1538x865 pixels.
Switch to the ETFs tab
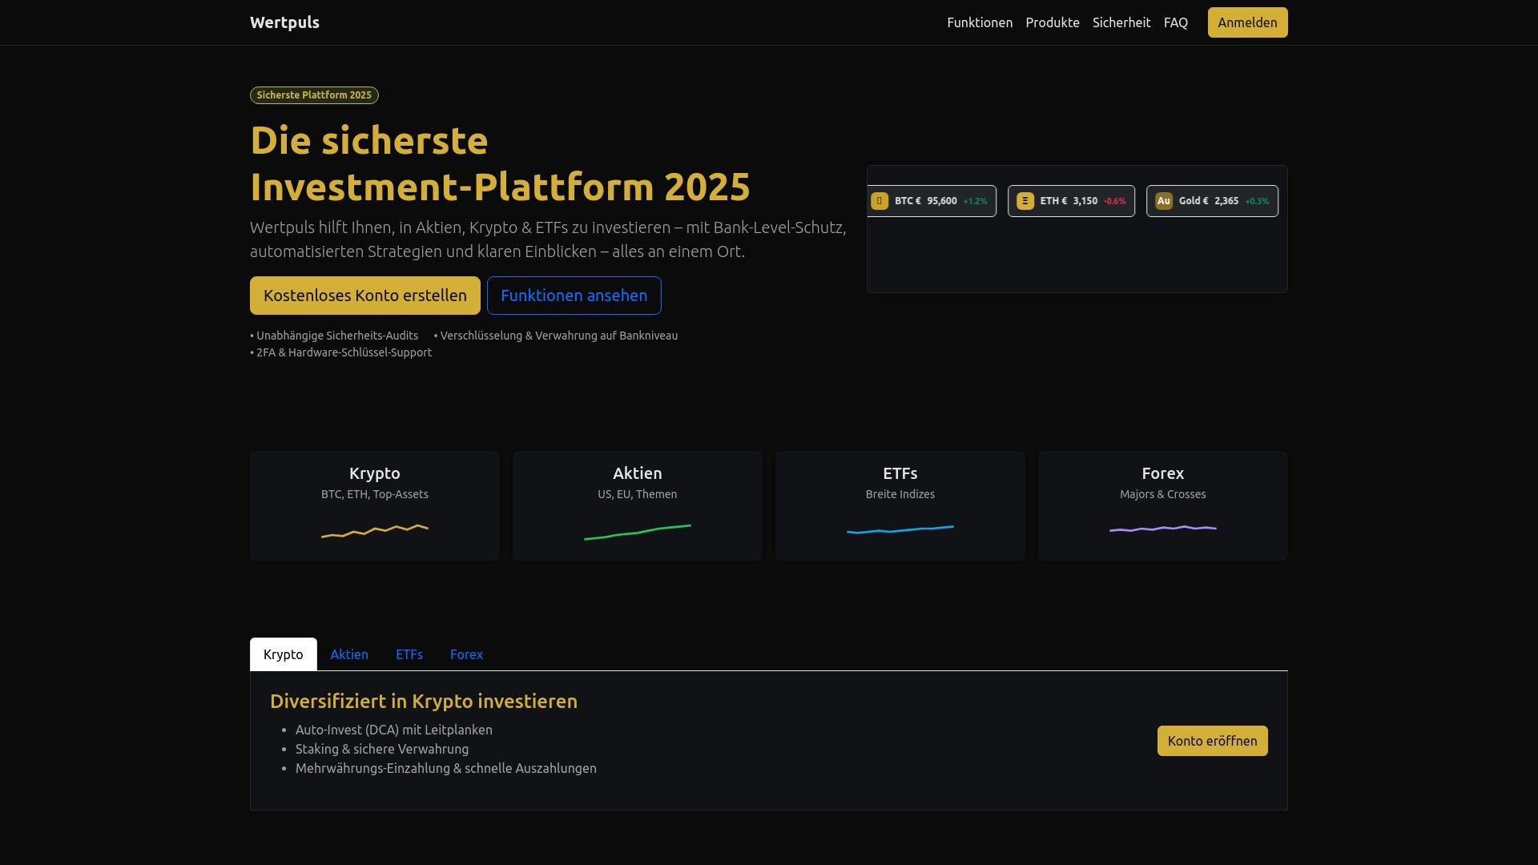[409, 654]
